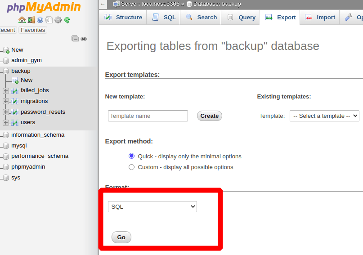Open the failed_jobs table link
This screenshot has height=255, width=363.
coord(35,90)
